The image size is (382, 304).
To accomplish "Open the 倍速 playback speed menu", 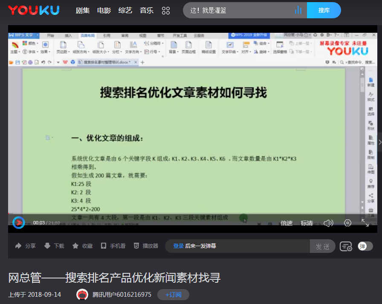I will (x=286, y=223).
